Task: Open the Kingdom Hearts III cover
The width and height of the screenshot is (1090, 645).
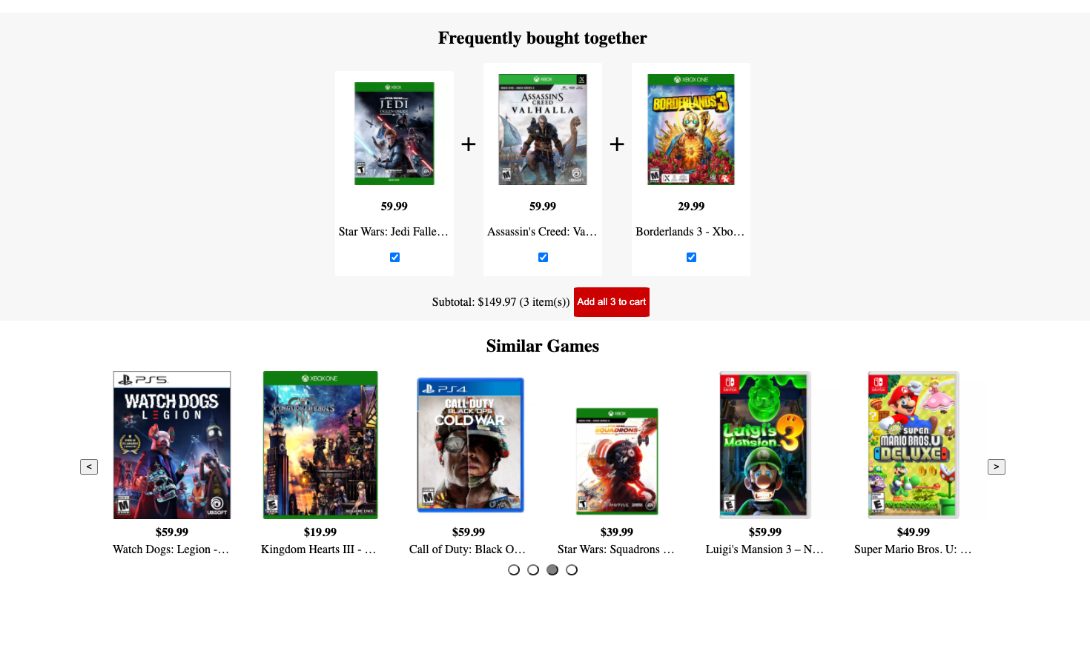Action: (x=320, y=445)
